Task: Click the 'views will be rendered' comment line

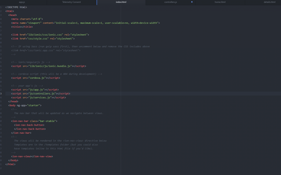Action: coord(60,141)
